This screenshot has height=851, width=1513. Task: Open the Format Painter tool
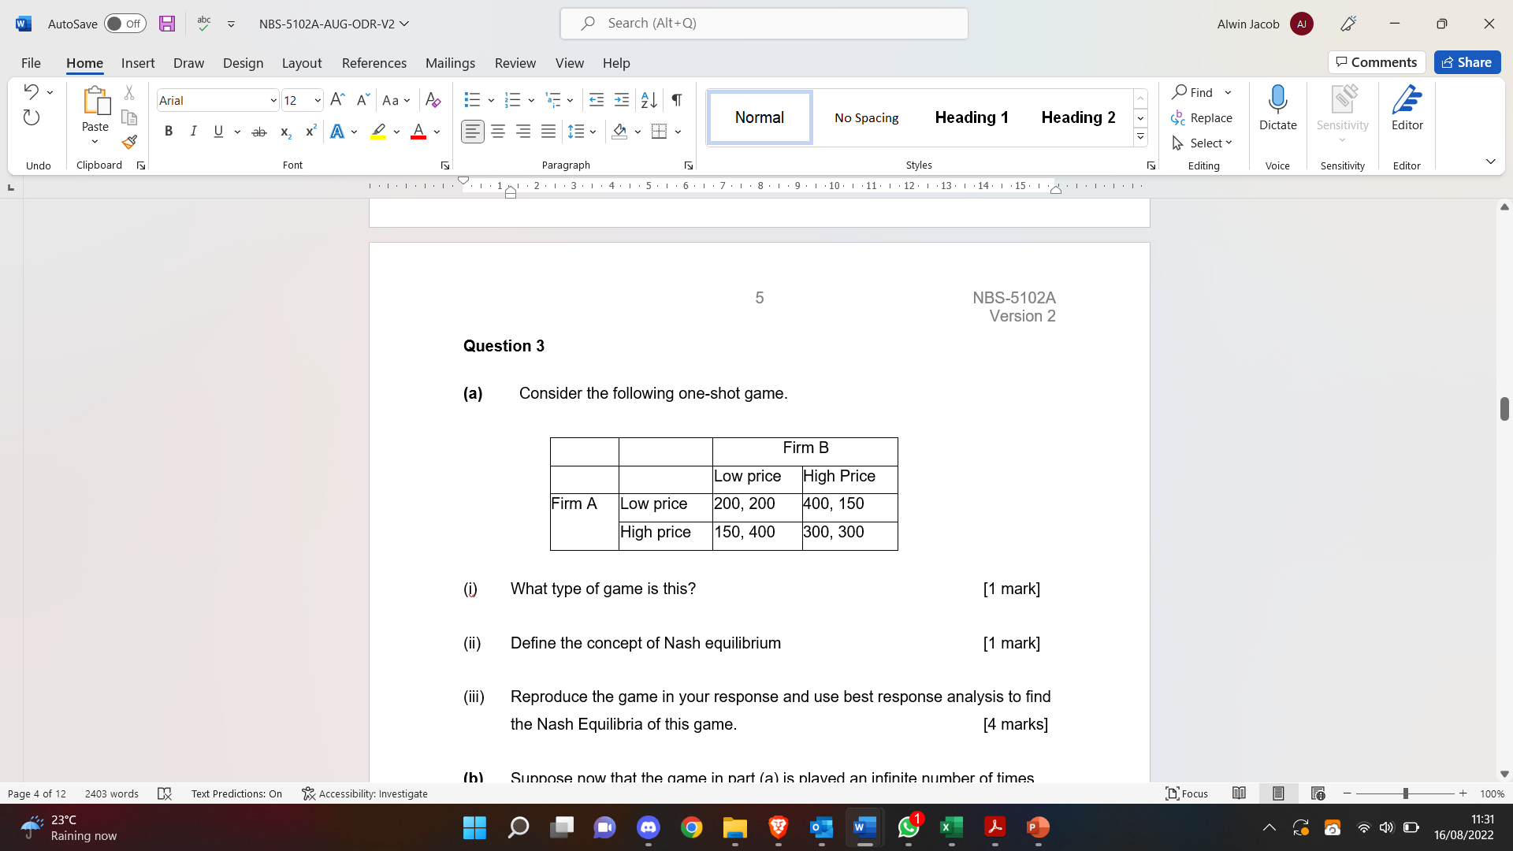(129, 143)
